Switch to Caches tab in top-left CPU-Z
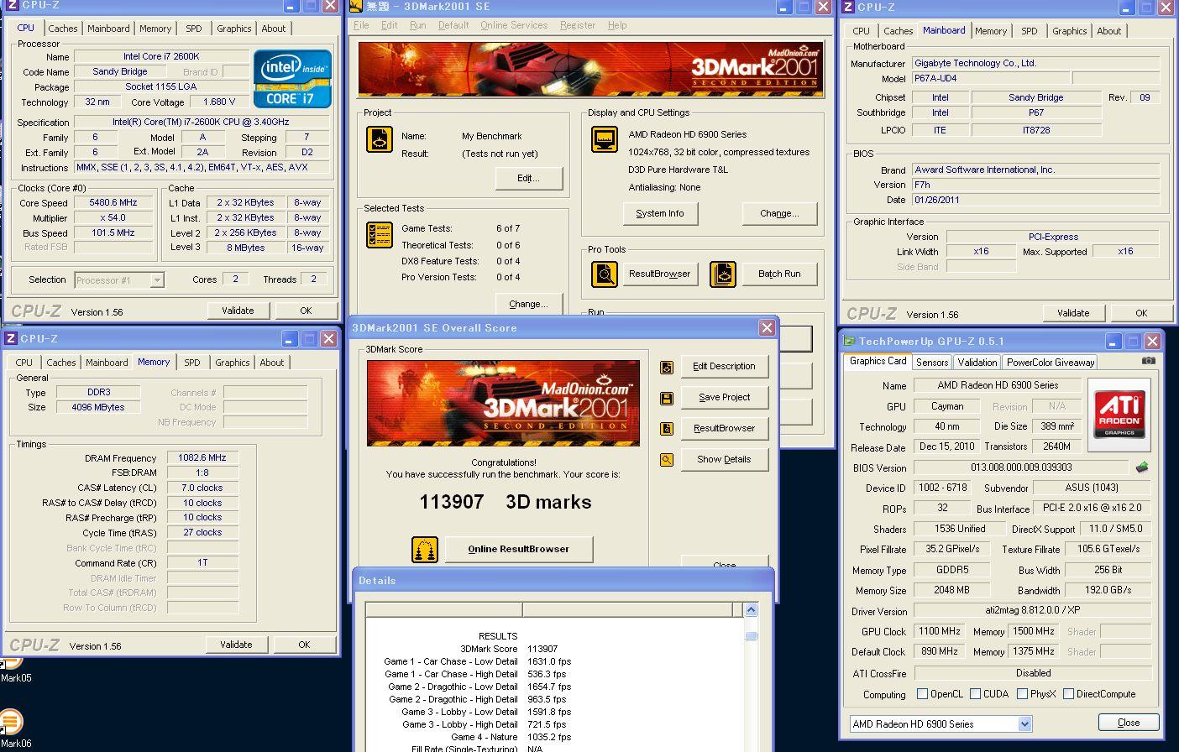This screenshot has width=1179, height=752. pos(62,29)
